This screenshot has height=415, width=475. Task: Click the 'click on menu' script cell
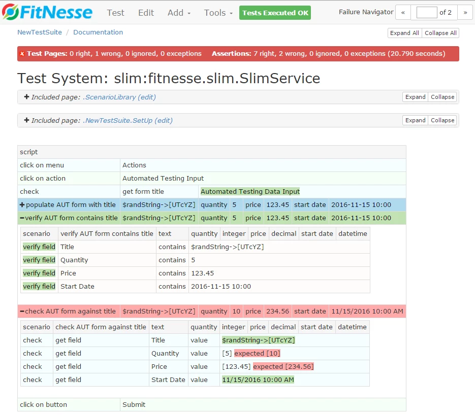tap(69, 165)
